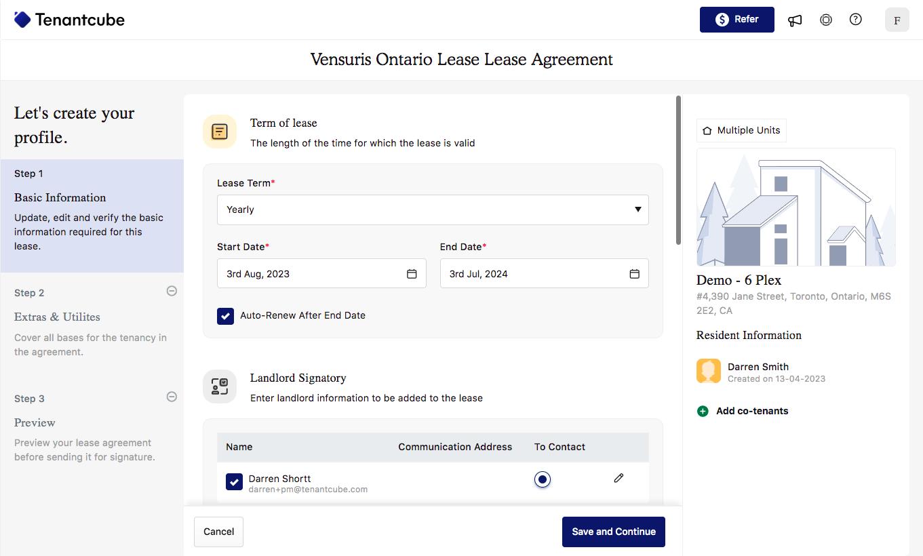Click the Created on 13-04-2023 text
Image resolution: width=923 pixels, height=556 pixels.
coord(777,379)
